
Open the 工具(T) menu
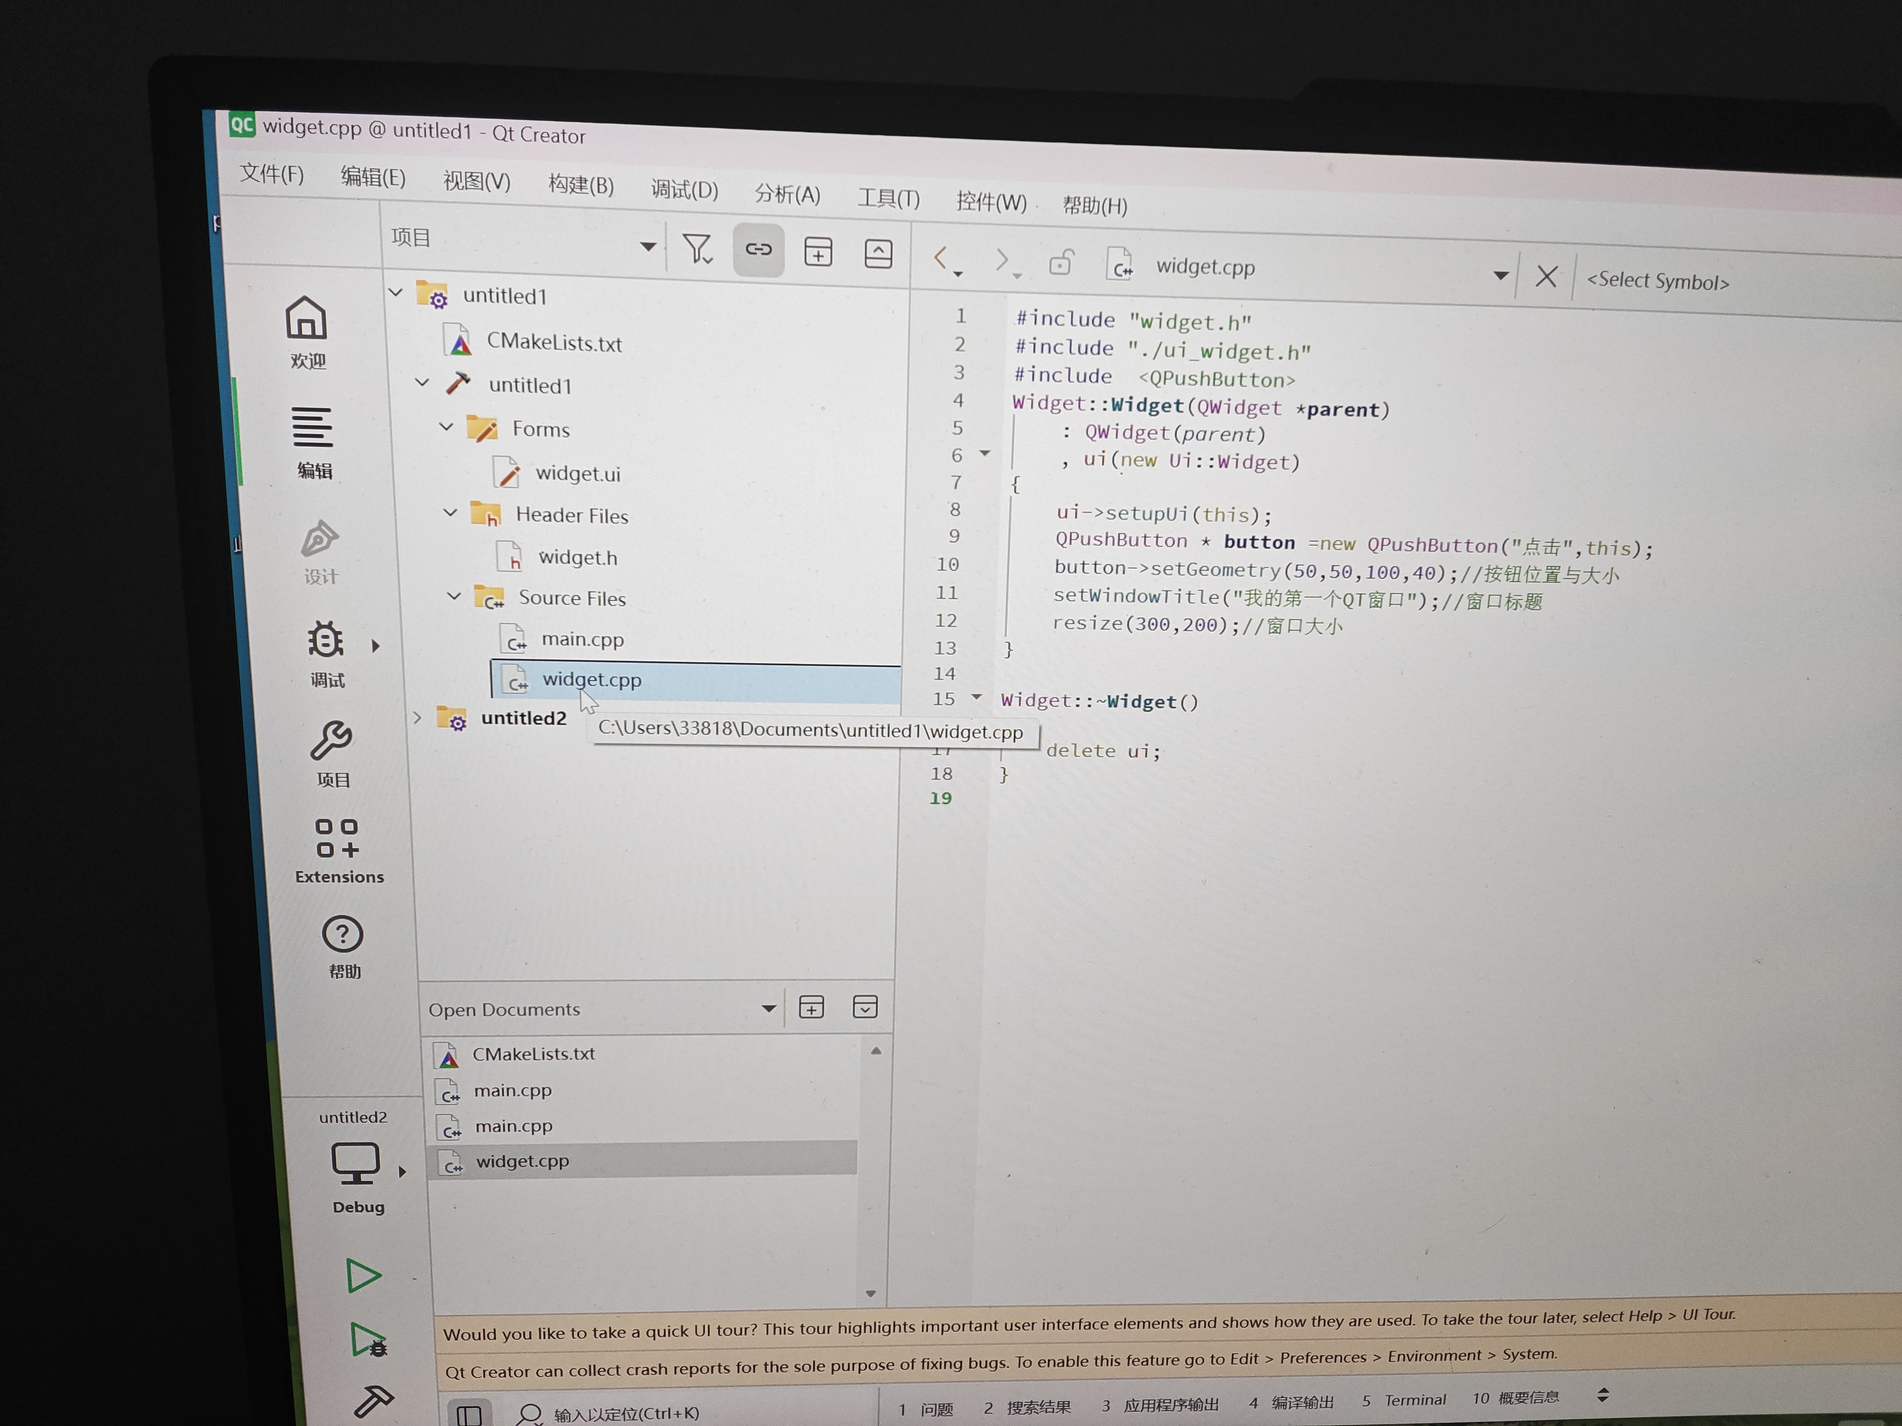point(888,198)
